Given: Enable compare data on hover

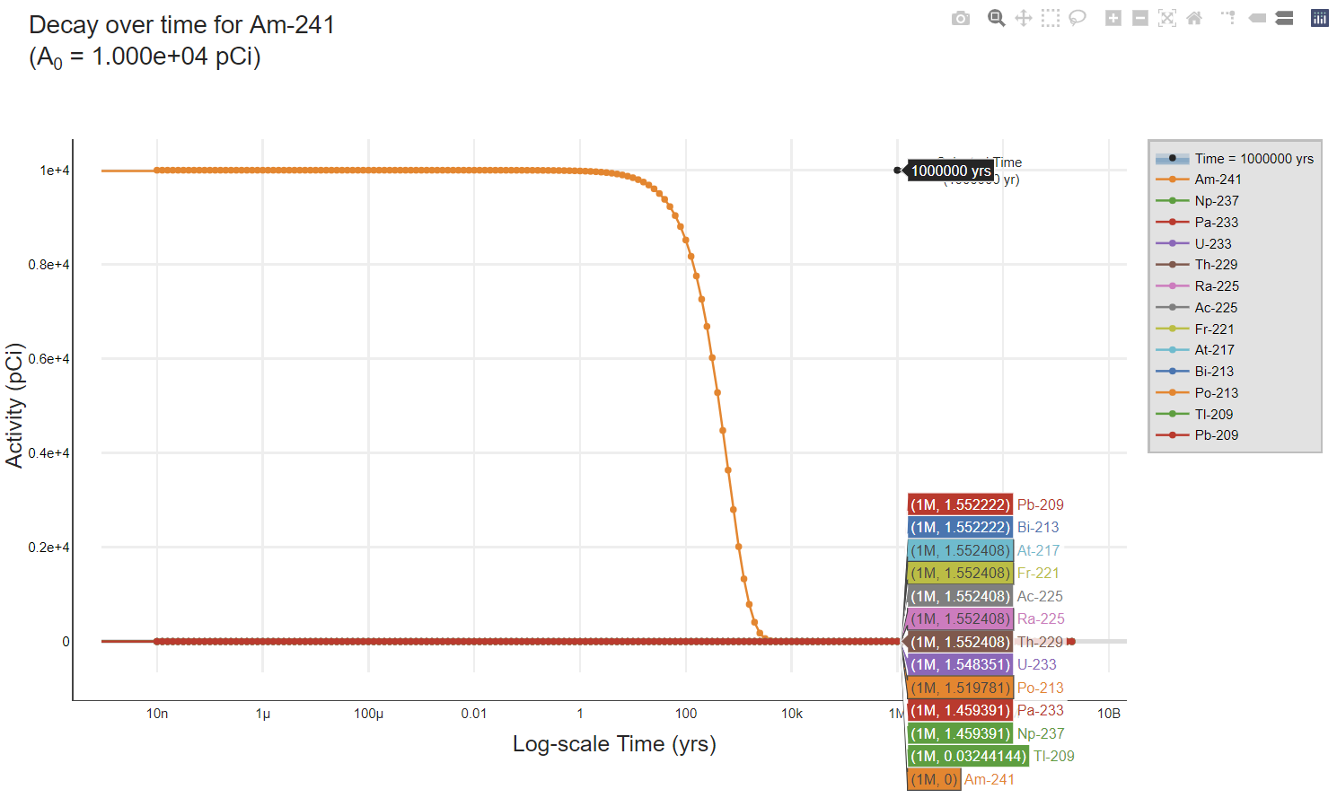Looking at the screenshot, I should [1285, 18].
